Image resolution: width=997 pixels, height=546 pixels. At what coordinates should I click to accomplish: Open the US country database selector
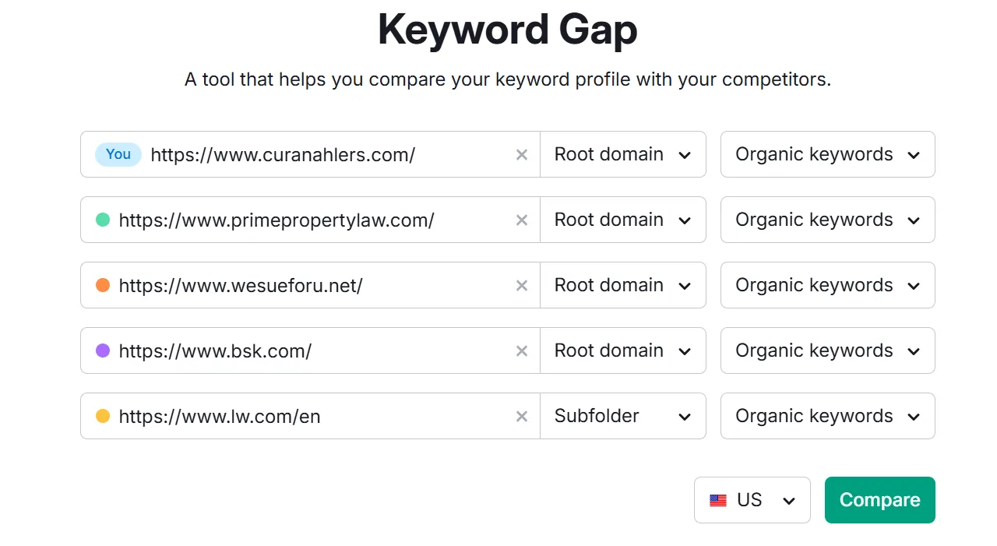pos(752,501)
